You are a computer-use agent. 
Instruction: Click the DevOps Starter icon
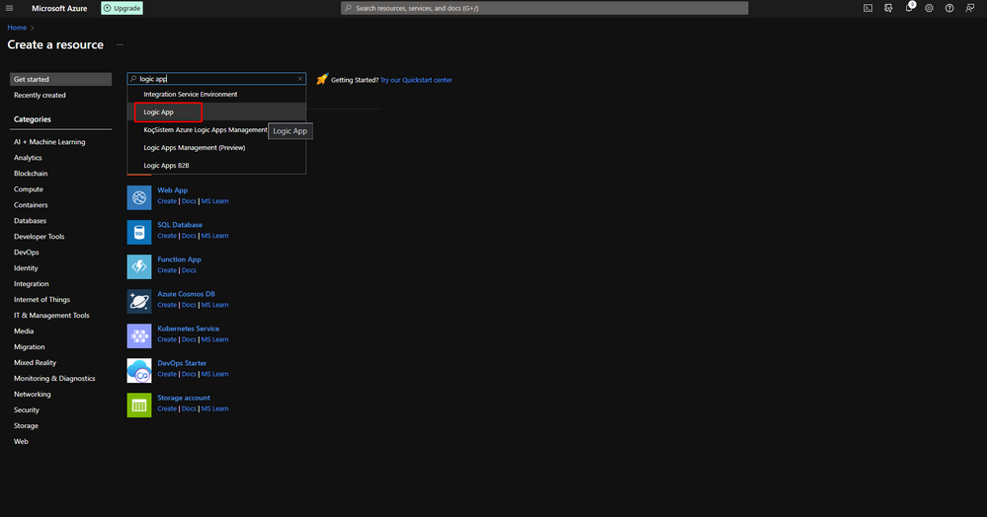pyautogui.click(x=139, y=370)
